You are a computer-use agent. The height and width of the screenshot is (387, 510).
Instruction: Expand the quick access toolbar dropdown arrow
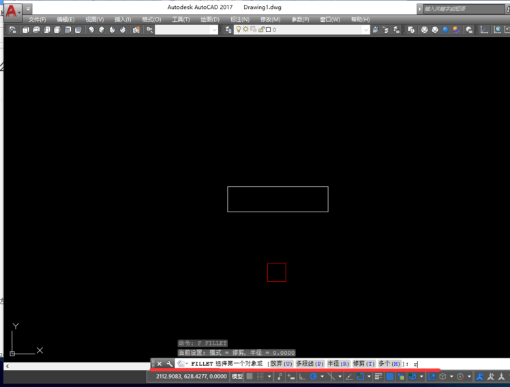(29, 10)
